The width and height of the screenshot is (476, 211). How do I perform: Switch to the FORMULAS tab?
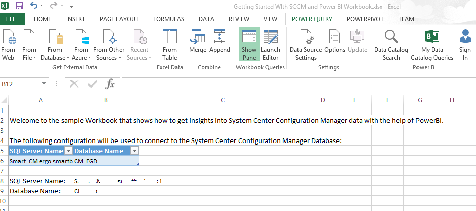169,19
